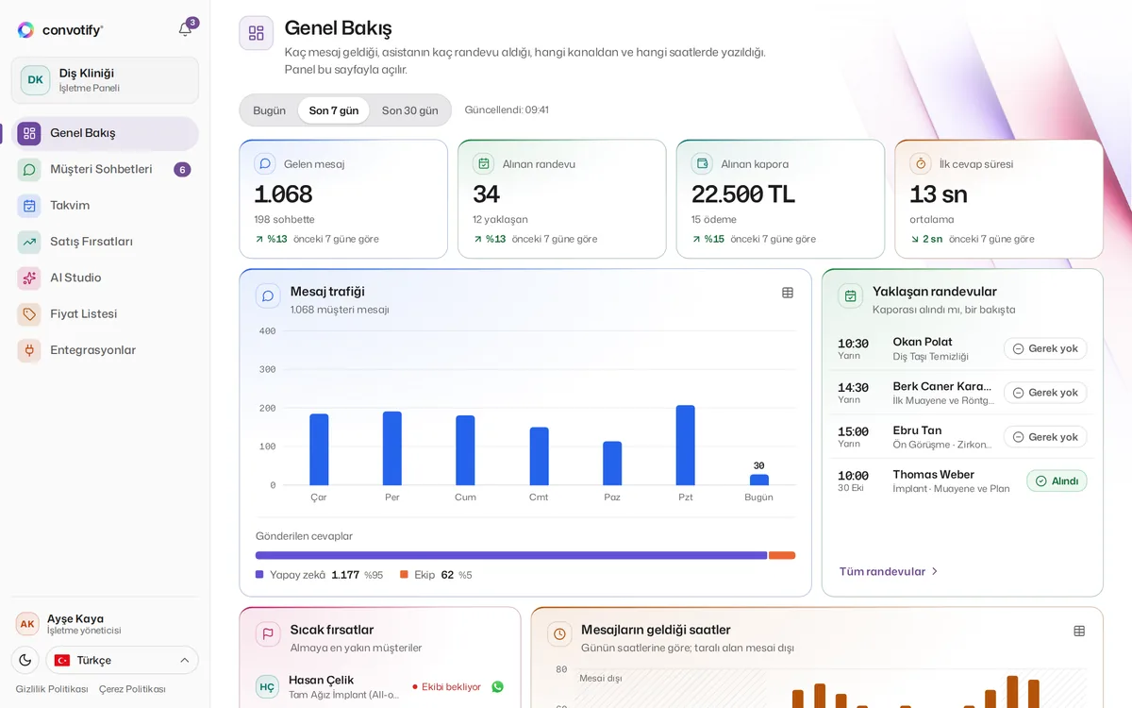The image size is (1132, 708).
Task: Click the Fiyat Listesi tag icon
Action: click(29, 314)
